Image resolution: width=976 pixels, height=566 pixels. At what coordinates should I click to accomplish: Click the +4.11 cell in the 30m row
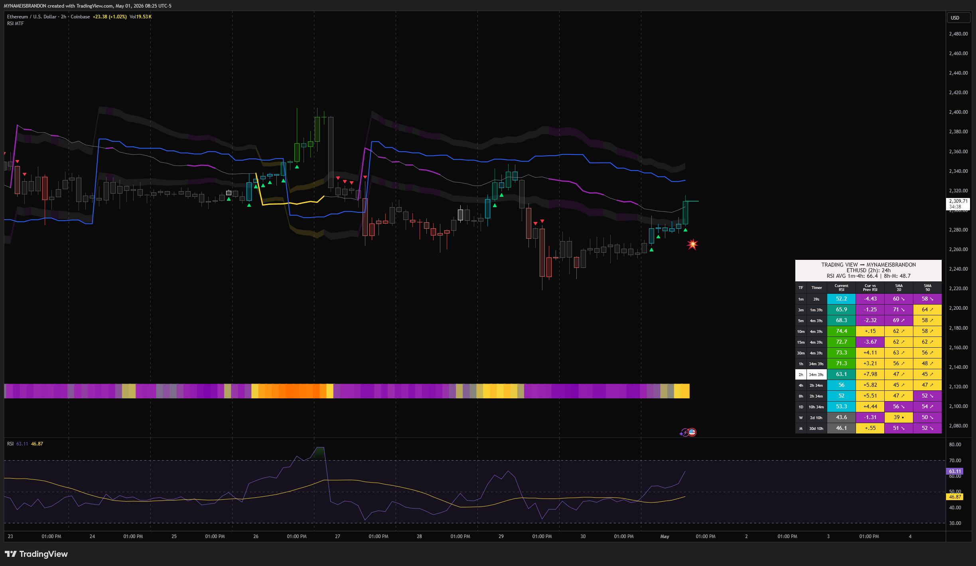tap(870, 353)
